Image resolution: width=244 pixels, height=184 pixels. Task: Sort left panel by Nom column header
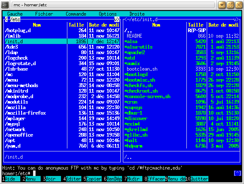click(x=37, y=25)
